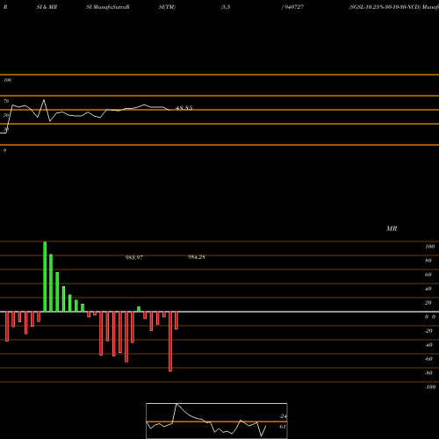
Task: Click the -80 label on MR axis
Action: (428, 373)
